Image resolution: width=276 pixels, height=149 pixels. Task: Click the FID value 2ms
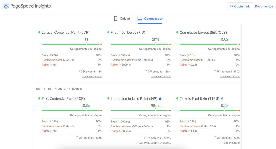pyautogui.click(x=156, y=39)
